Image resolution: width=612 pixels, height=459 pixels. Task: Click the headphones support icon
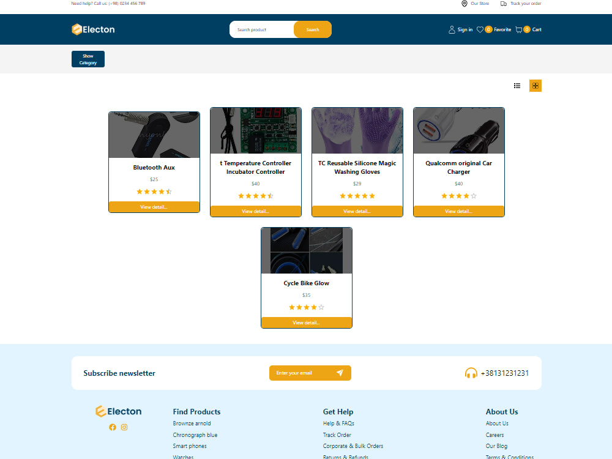[x=471, y=373]
